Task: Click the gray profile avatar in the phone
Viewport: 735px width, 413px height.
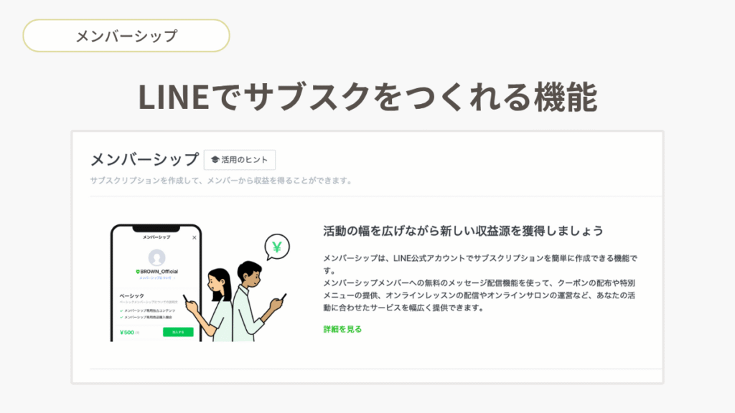Action: coord(156,257)
